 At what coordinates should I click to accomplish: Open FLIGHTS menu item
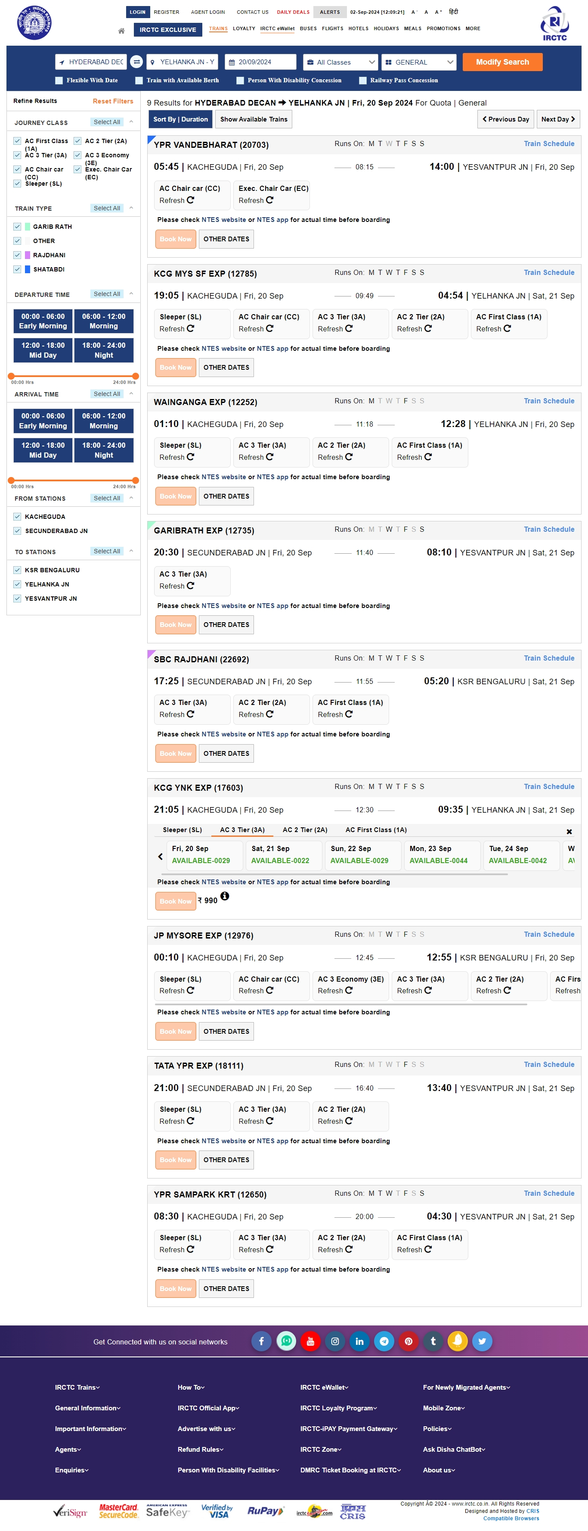[333, 28]
